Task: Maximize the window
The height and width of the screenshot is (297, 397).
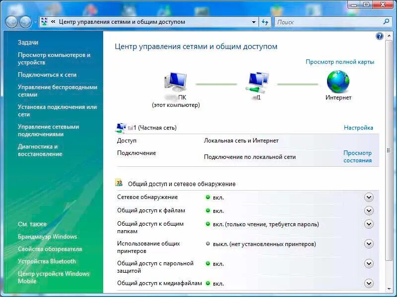Action: click(366, 5)
